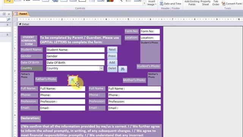
Task: Select the dark Country label
Action: tap(32, 68)
